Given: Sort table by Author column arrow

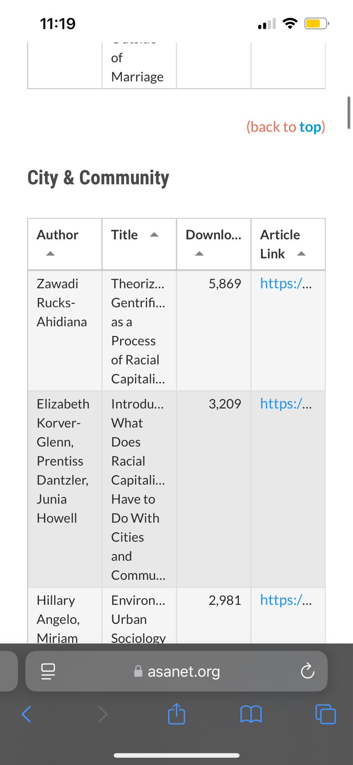Looking at the screenshot, I should pyautogui.click(x=50, y=254).
